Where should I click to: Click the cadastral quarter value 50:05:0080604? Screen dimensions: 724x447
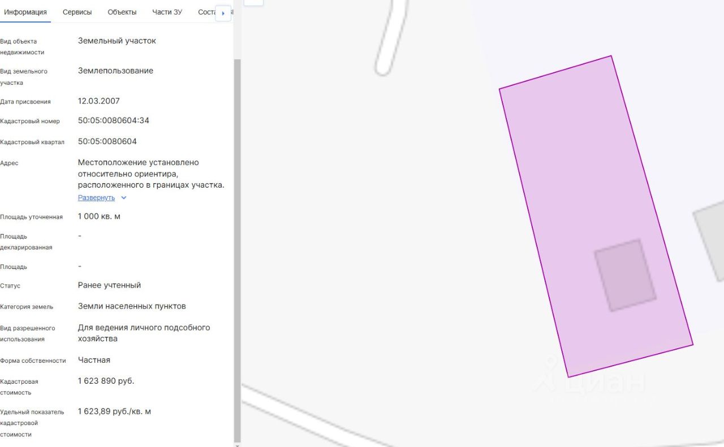click(x=107, y=141)
